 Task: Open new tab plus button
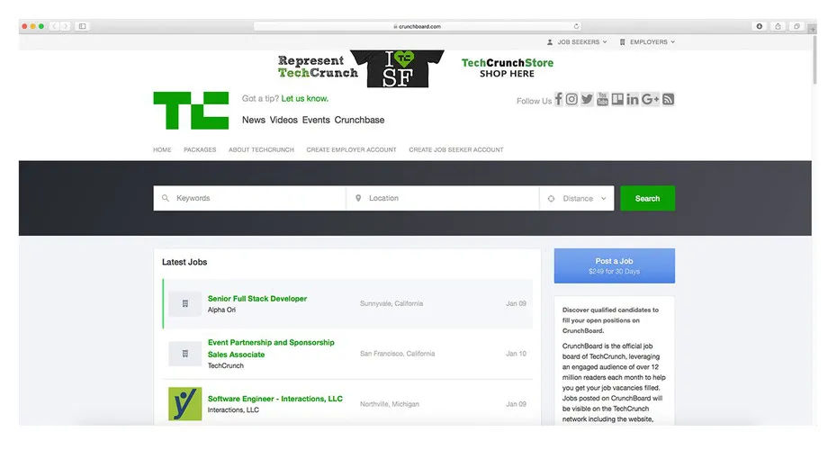pos(812,30)
